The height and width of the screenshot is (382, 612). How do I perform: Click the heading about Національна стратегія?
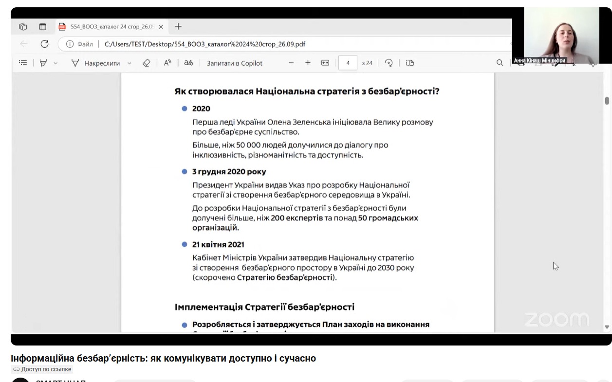pos(307,91)
